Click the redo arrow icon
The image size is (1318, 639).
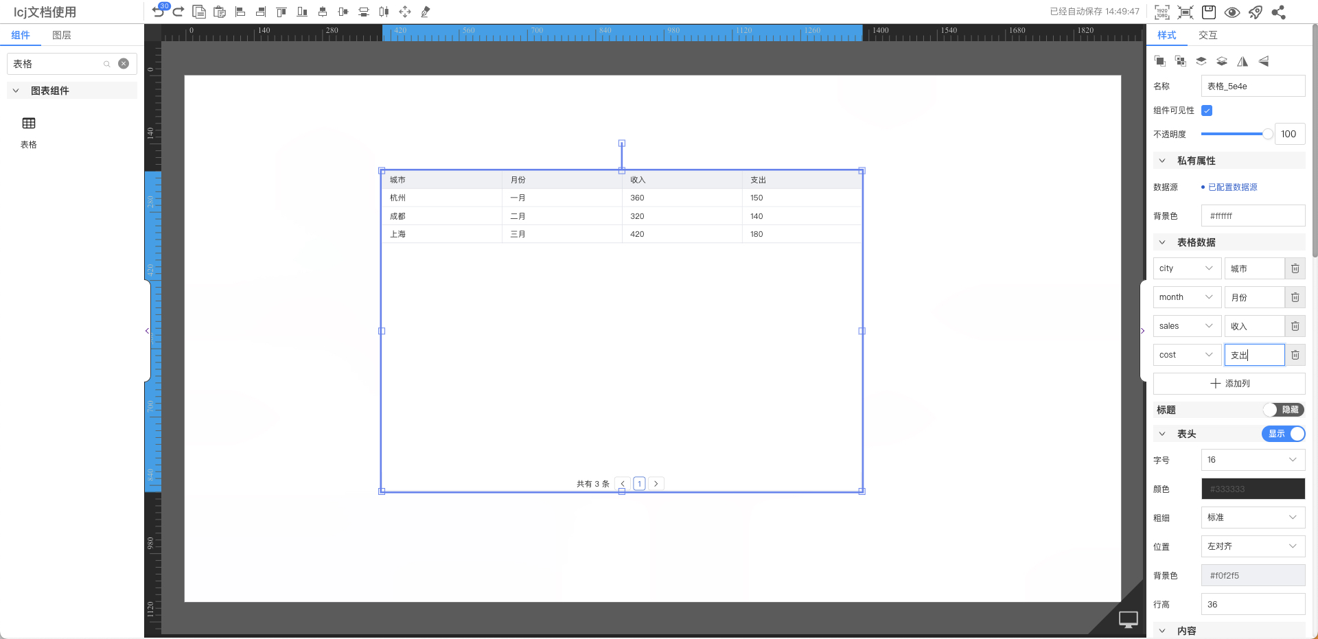(178, 12)
